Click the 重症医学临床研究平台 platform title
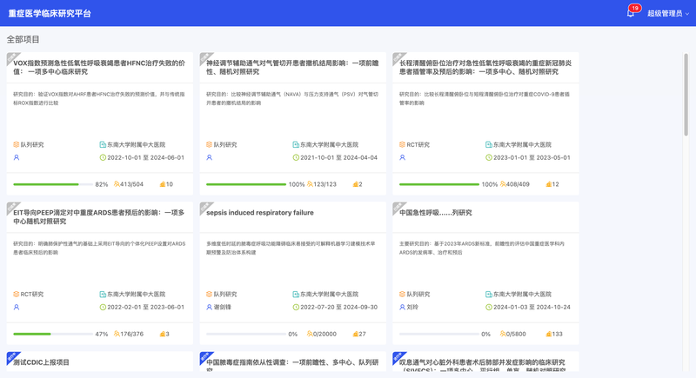696x378 pixels. tap(50, 13)
